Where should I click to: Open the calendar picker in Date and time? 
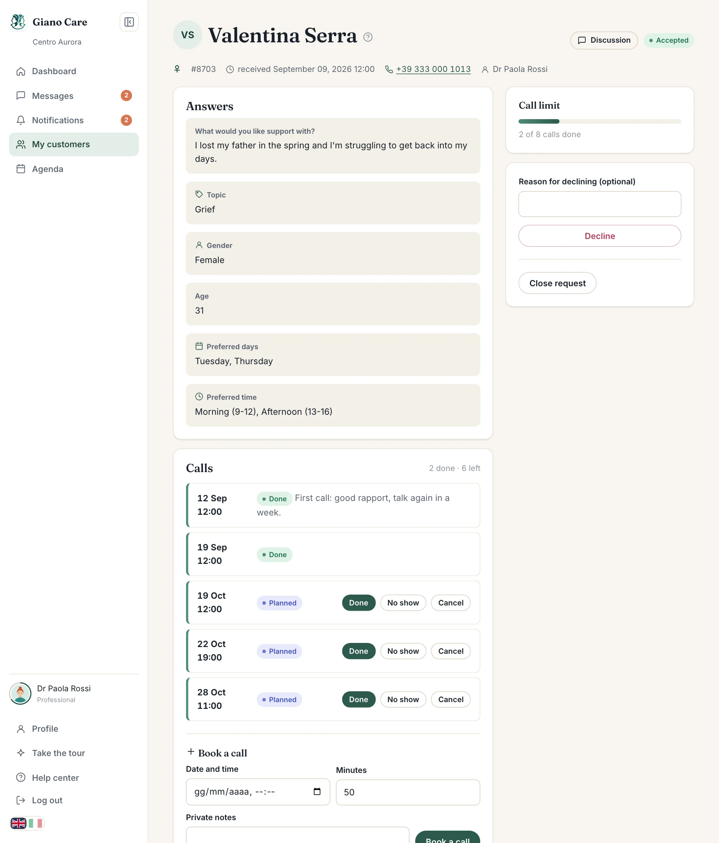(317, 791)
